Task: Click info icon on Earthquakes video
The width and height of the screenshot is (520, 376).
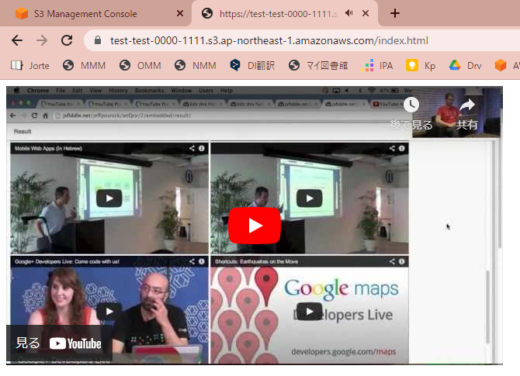Action: click(x=401, y=261)
